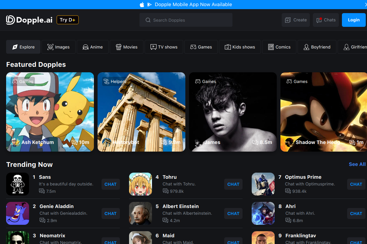Switch to the TV shows tab
The image size is (367, 244).
coord(164,47)
